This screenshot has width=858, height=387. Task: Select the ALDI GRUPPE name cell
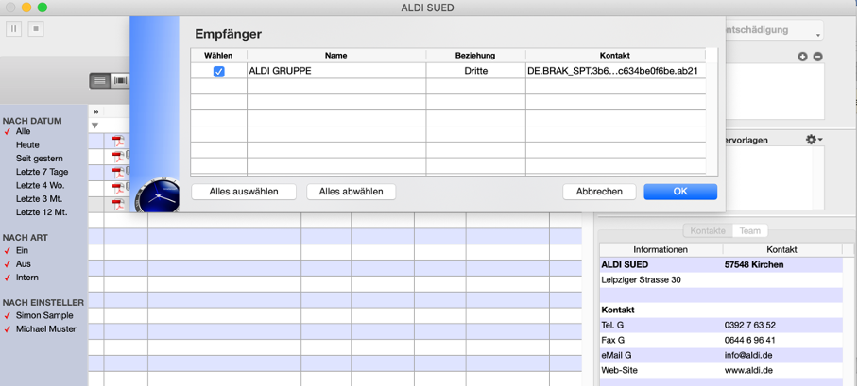tap(336, 71)
